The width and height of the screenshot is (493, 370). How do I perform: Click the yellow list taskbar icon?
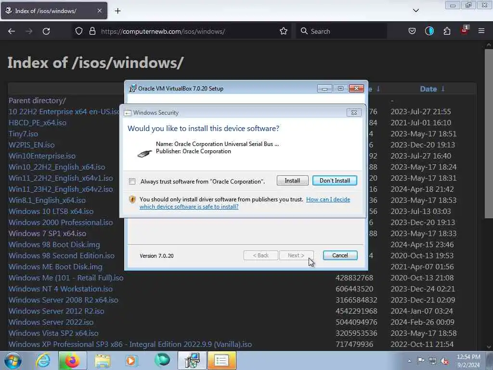221,360
